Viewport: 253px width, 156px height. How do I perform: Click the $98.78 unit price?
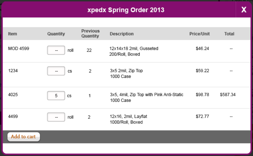click(202, 94)
